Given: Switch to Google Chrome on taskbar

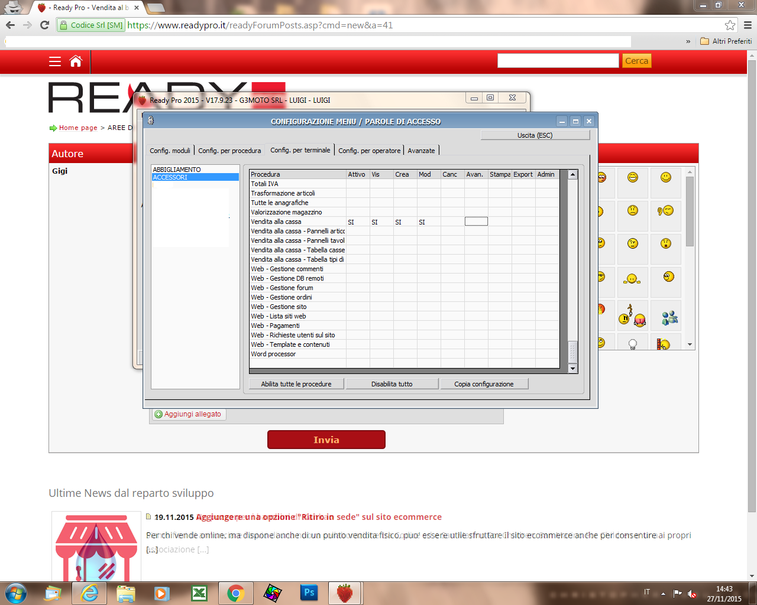Looking at the screenshot, I should click(x=236, y=593).
